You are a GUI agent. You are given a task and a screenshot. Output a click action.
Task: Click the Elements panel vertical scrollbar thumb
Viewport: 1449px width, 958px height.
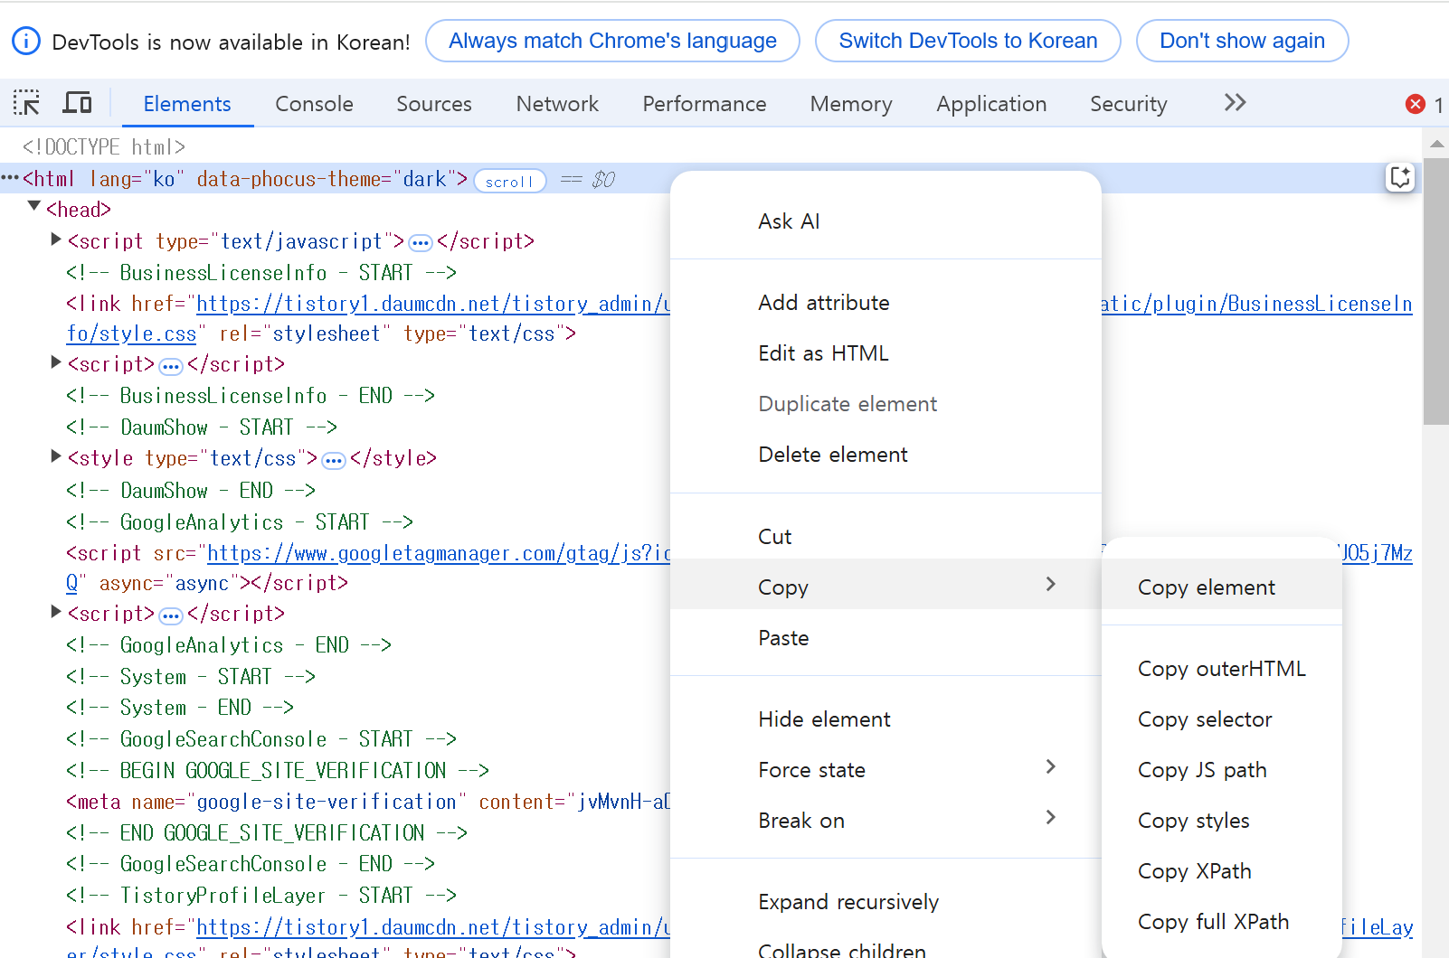(x=1435, y=291)
